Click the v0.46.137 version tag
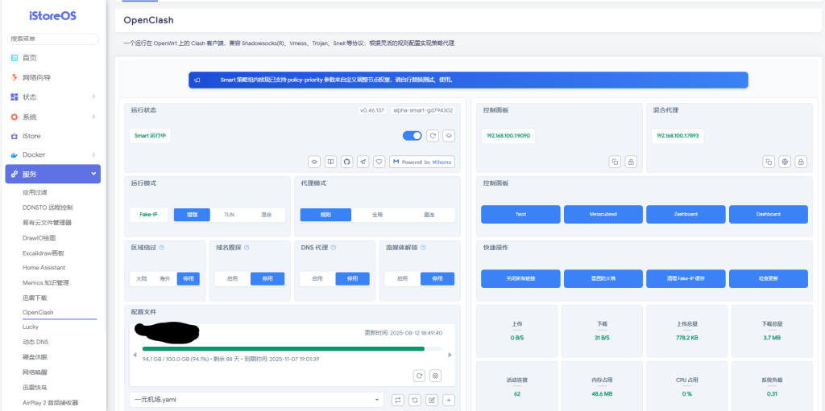825x411 pixels. coord(372,110)
